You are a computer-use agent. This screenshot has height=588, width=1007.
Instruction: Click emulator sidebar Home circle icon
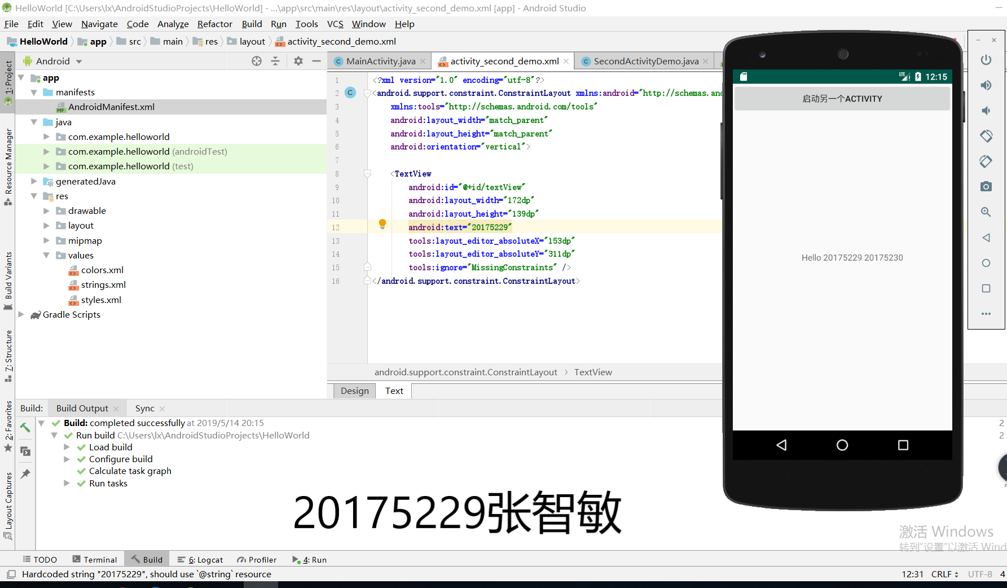pos(986,263)
